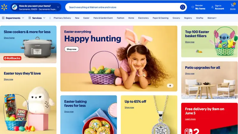Viewport: 238px width, 134px height.
Task: Click the Walmart spark logo
Action: 4,7
